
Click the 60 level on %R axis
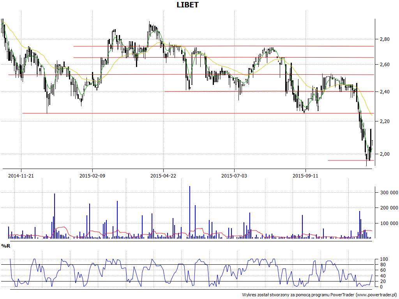coord(383,270)
